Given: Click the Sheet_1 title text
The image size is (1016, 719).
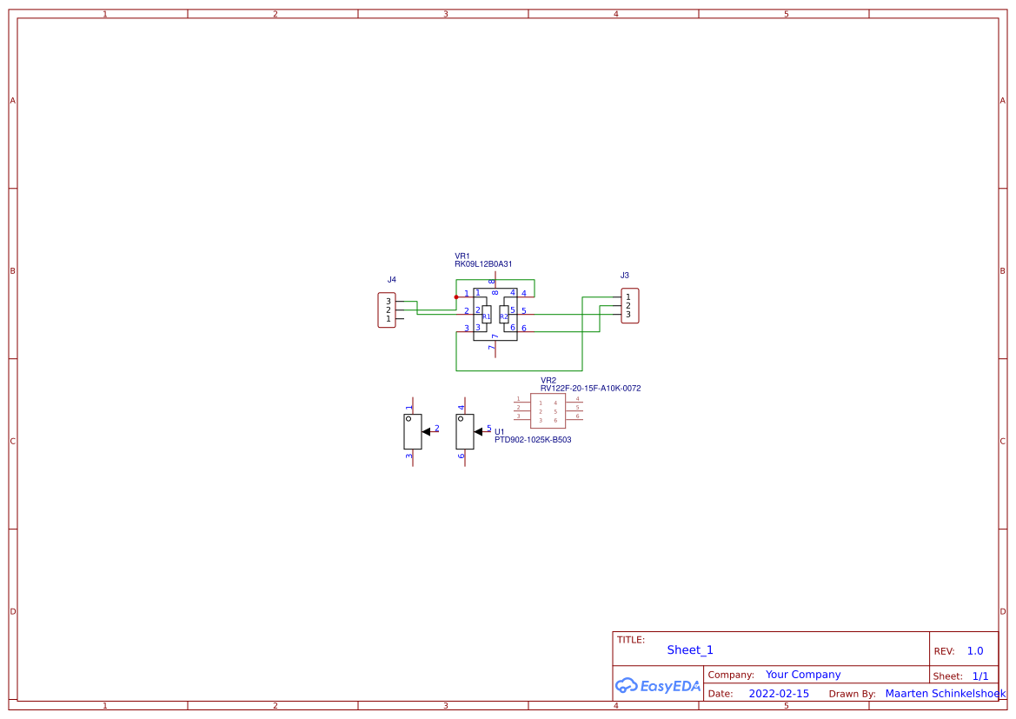Looking at the screenshot, I should click(x=689, y=649).
